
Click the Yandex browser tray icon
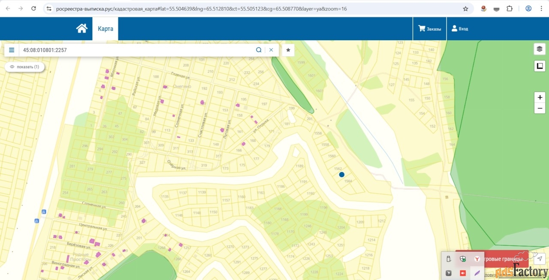(477, 259)
